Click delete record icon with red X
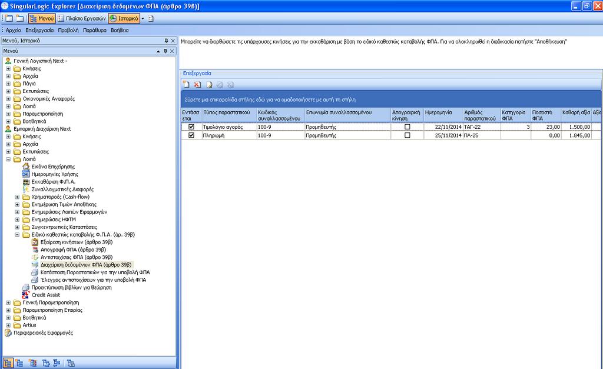The height and width of the screenshot is (369, 603). pos(197,85)
